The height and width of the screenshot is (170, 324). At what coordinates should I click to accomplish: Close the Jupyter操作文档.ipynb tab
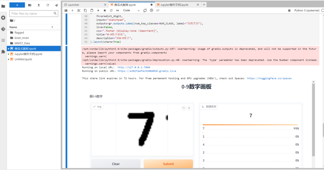198,5
